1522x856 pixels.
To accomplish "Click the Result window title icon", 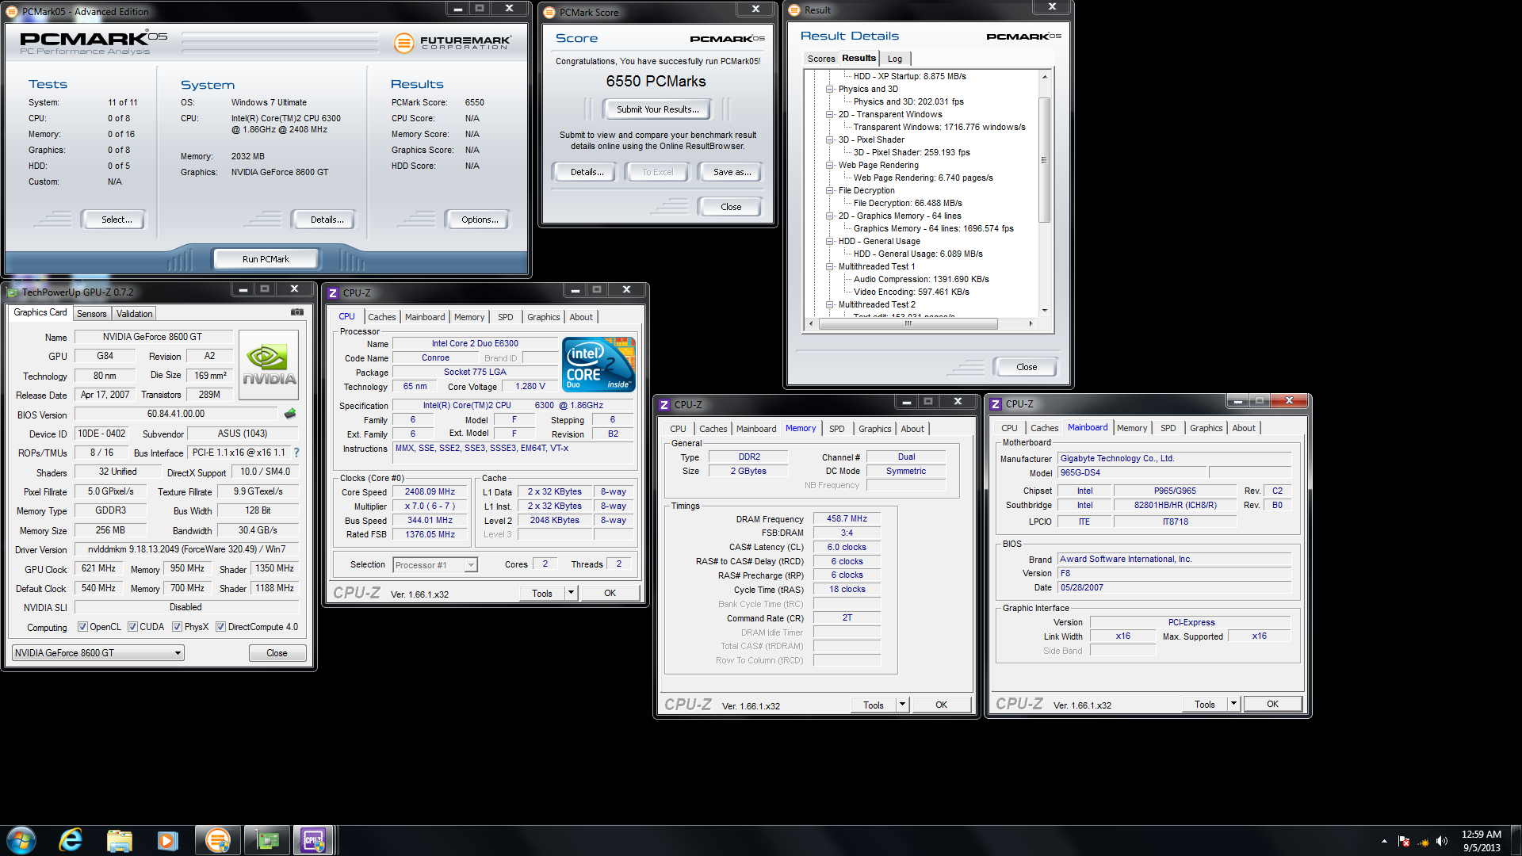I will (x=794, y=10).
